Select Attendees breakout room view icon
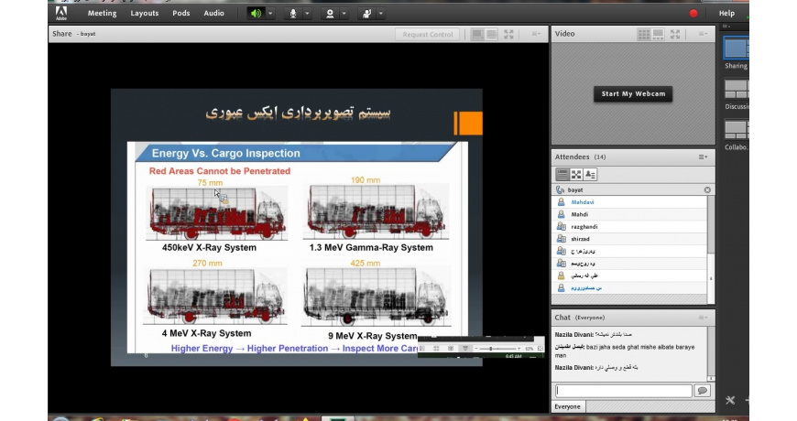Screen dimensions: 797x421 (576, 175)
